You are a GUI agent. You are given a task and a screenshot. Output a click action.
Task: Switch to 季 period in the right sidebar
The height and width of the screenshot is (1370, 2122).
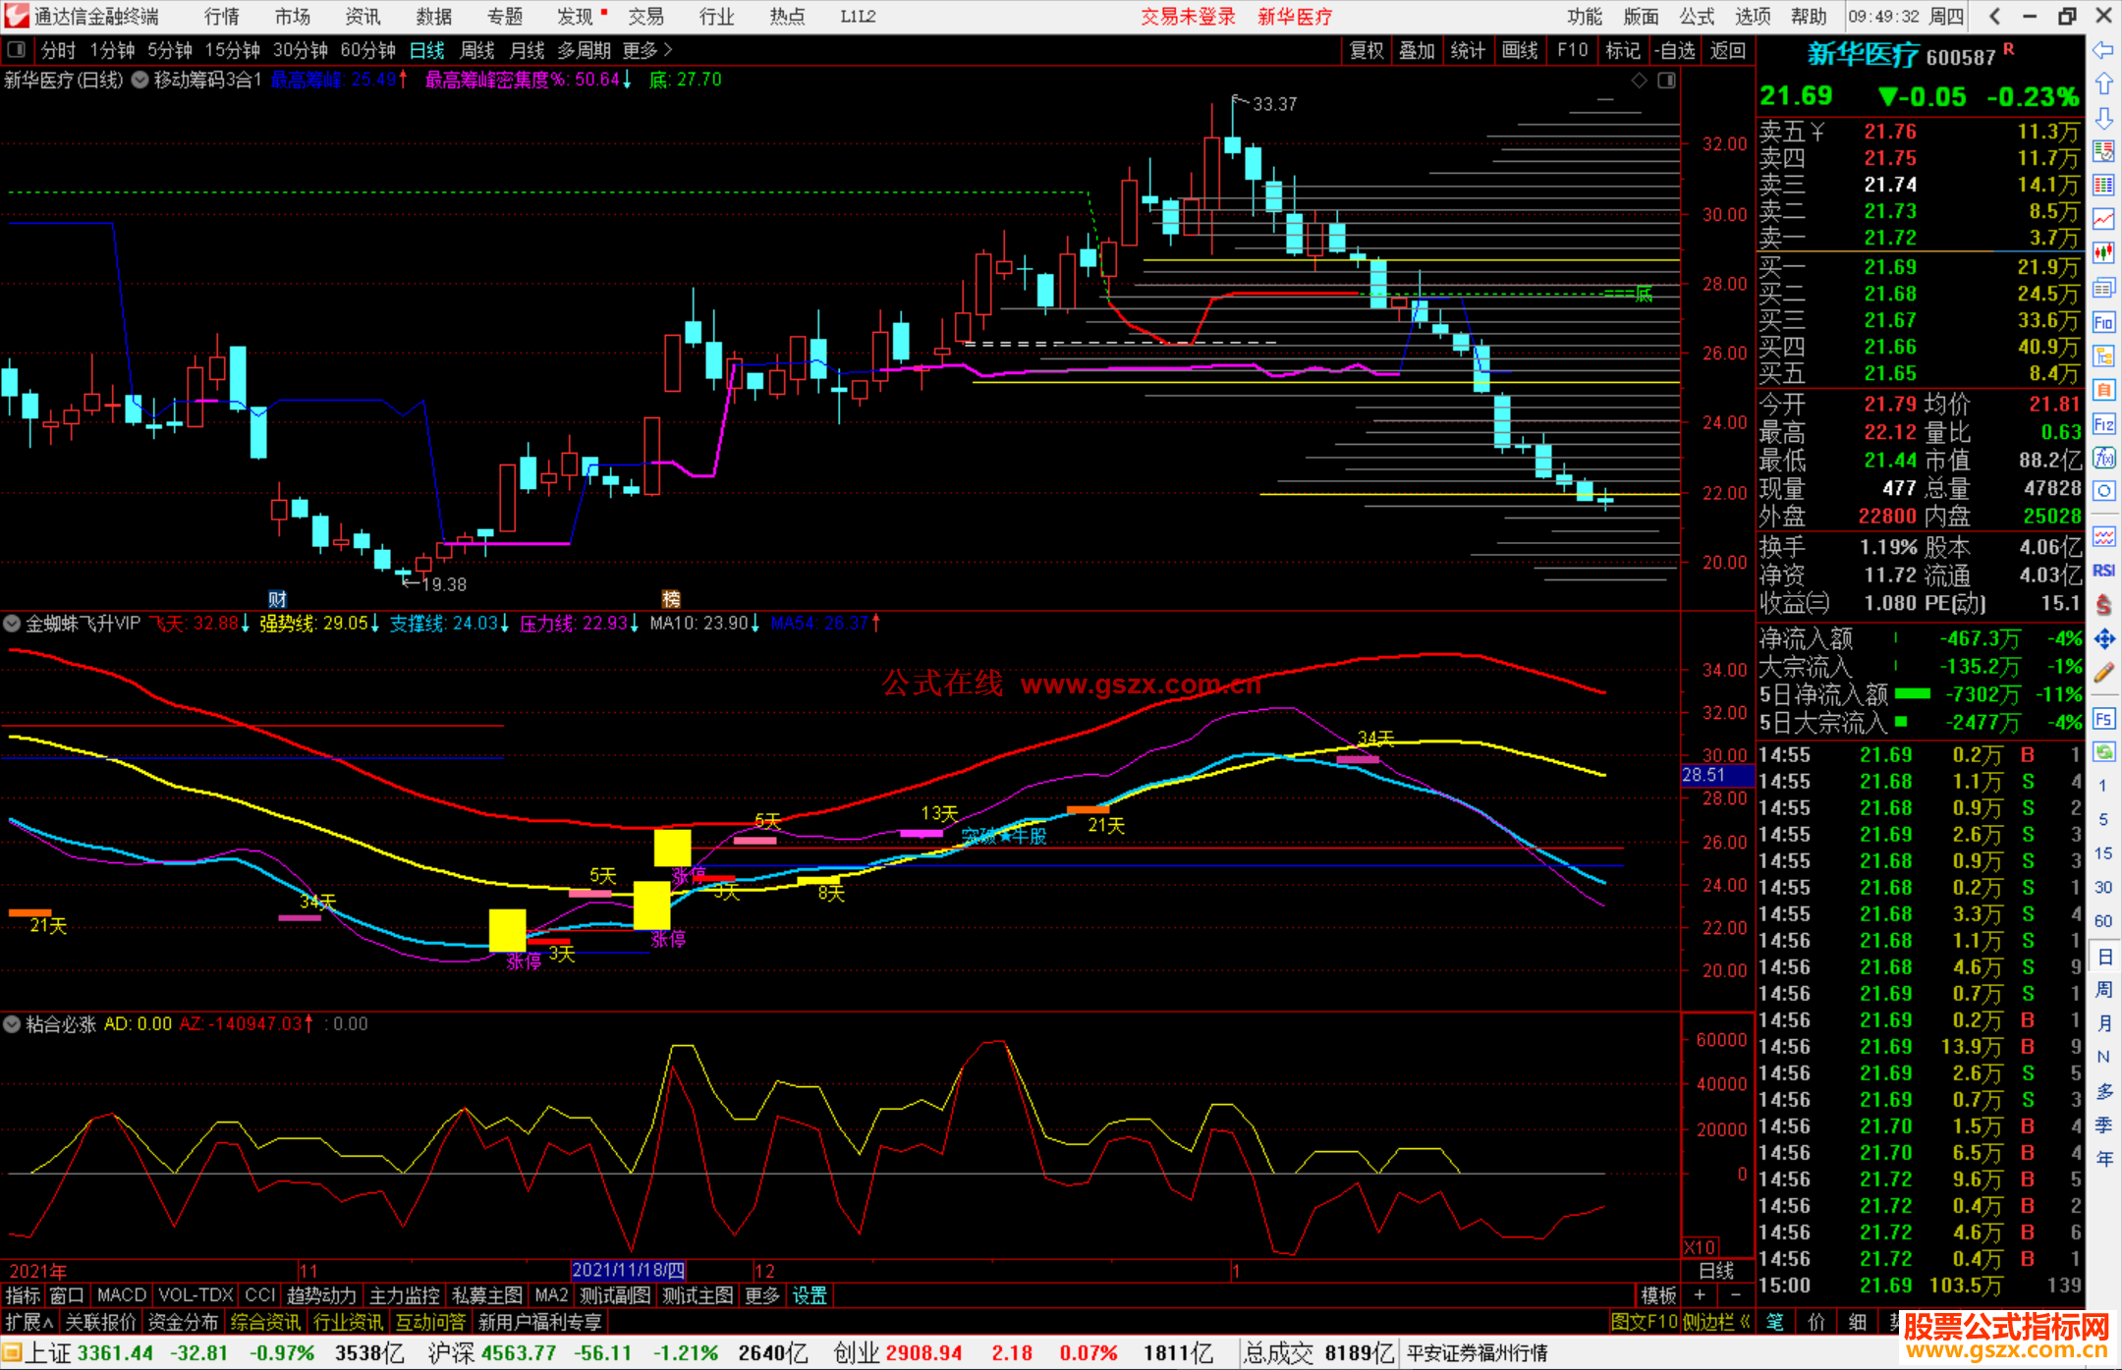click(2103, 1125)
